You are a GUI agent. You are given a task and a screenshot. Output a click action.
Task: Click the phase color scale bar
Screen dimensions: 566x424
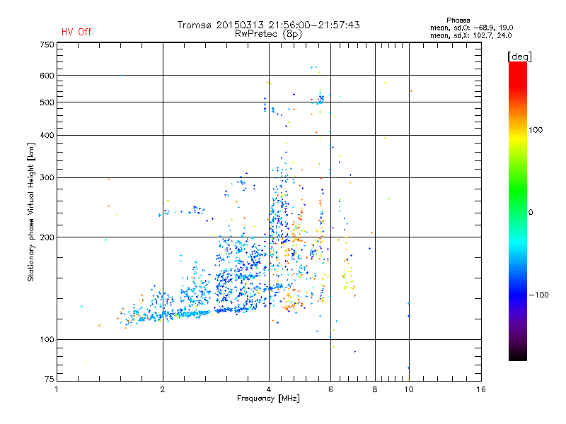[x=518, y=211]
